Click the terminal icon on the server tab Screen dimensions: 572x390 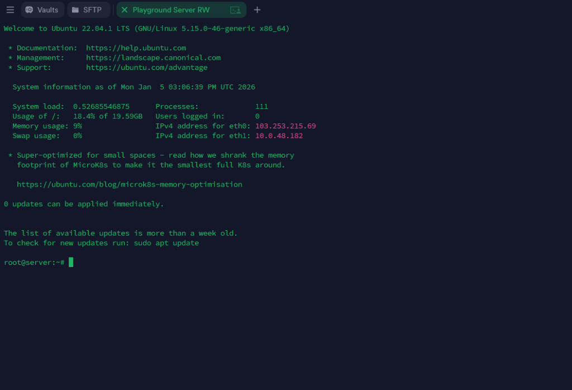[x=237, y=9]
